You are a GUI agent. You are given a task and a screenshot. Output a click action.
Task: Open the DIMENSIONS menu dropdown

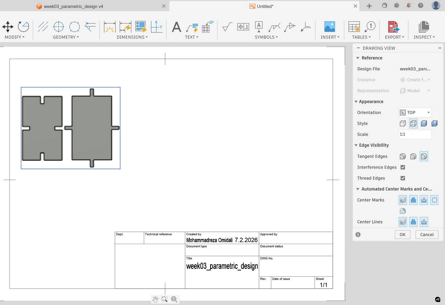pyautogui.click(x=132, y=37)
